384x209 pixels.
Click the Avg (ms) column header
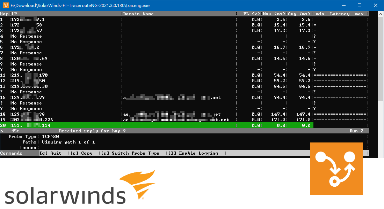coord(299,14)
